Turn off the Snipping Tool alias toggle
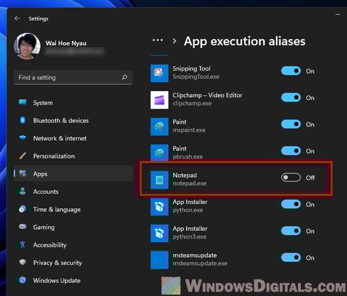 click(291, 71)
